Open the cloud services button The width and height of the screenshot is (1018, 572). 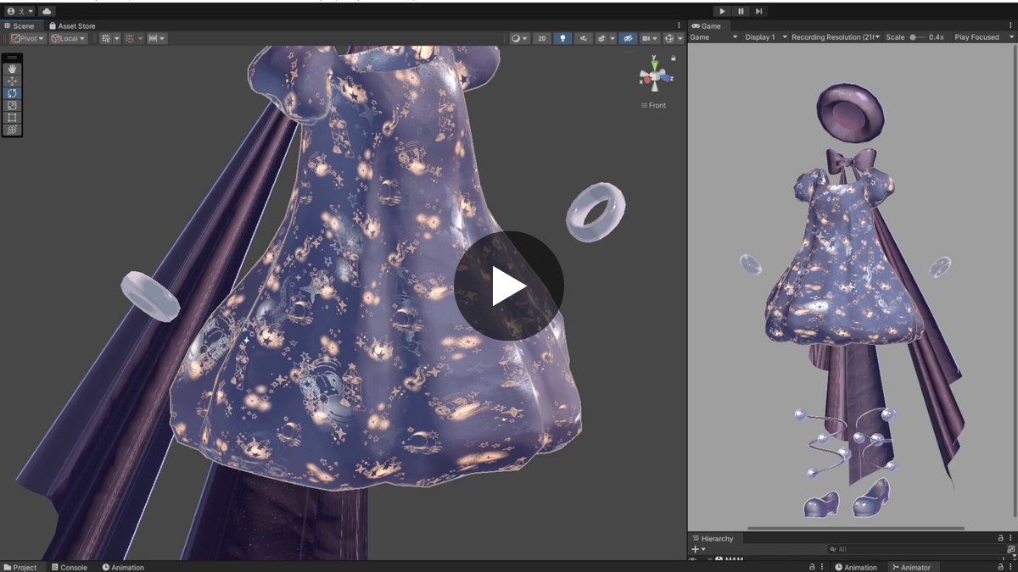coord(47,11)
